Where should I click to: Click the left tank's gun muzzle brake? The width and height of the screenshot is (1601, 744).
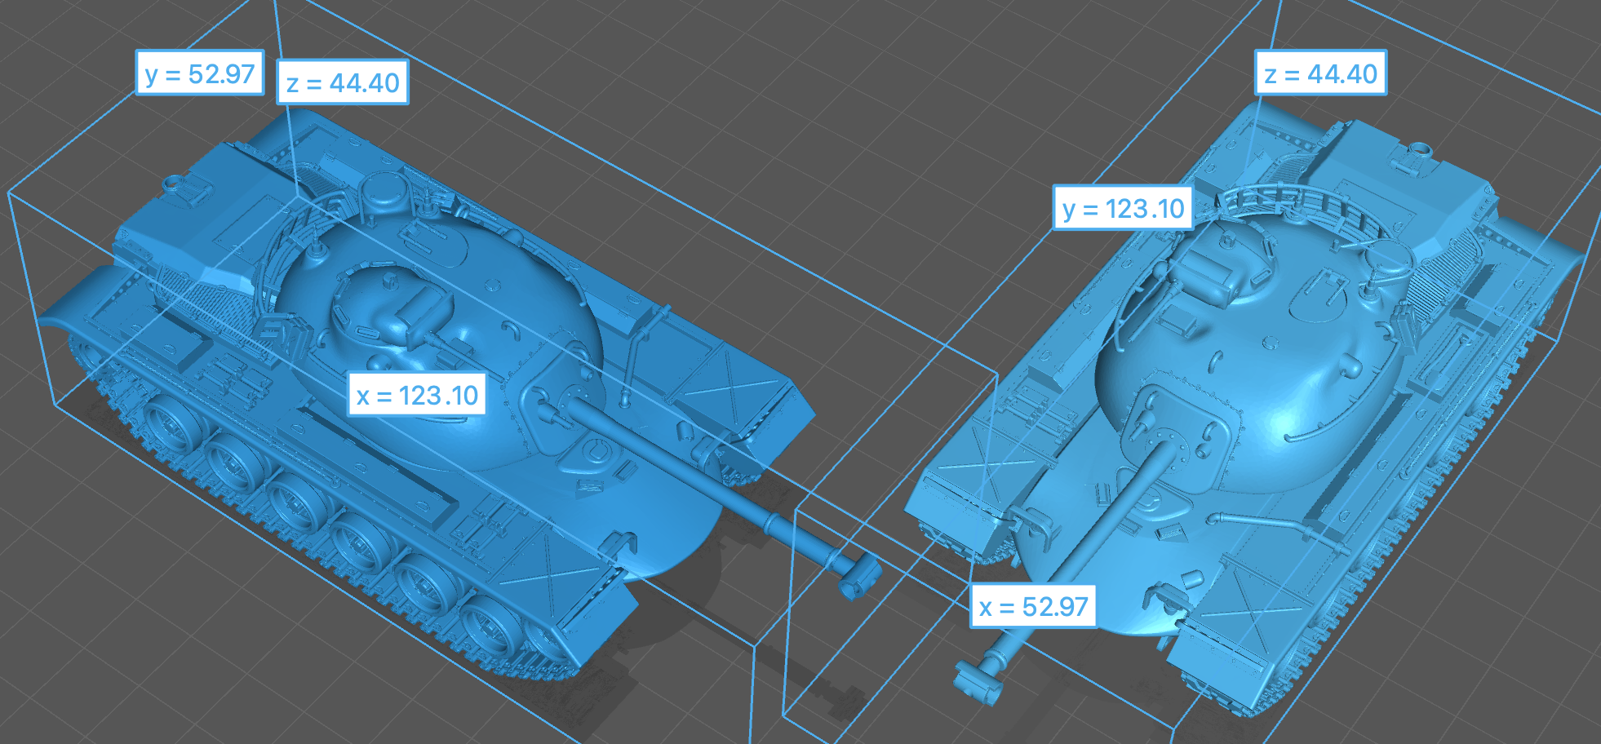[857, 575]
